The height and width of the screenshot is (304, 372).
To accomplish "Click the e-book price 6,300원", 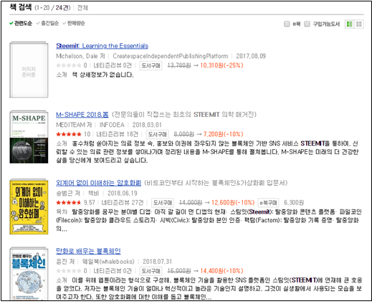I will [x=294, y=203].
